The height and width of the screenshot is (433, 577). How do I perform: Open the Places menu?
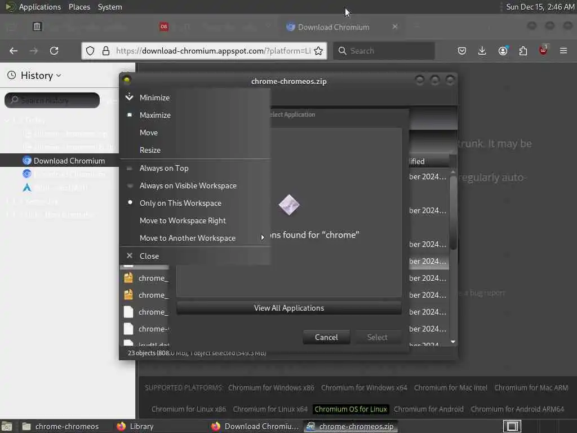point(79,7)
